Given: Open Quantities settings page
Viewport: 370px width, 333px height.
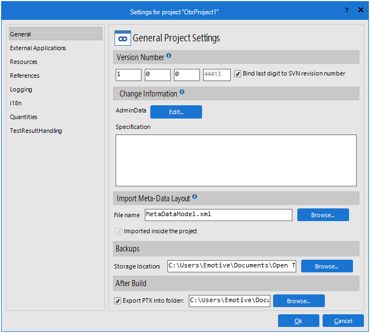Looking at the screenshot, I should [x=24, y=117].
